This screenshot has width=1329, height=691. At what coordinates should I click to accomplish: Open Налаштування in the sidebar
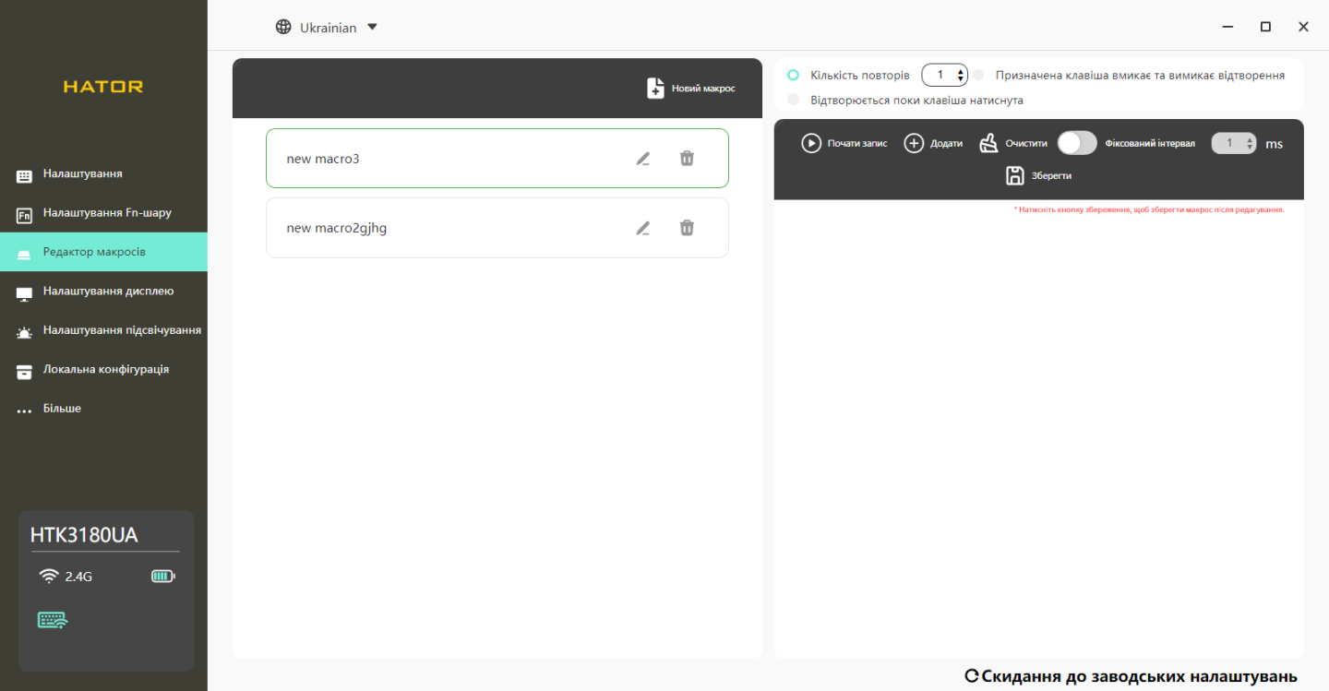coord(103,174)
